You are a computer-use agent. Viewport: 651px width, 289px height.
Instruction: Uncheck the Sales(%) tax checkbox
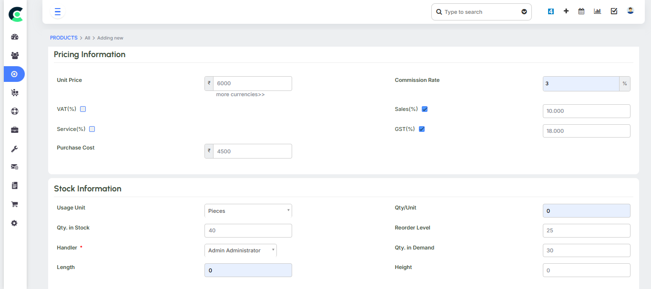[425, 109]
